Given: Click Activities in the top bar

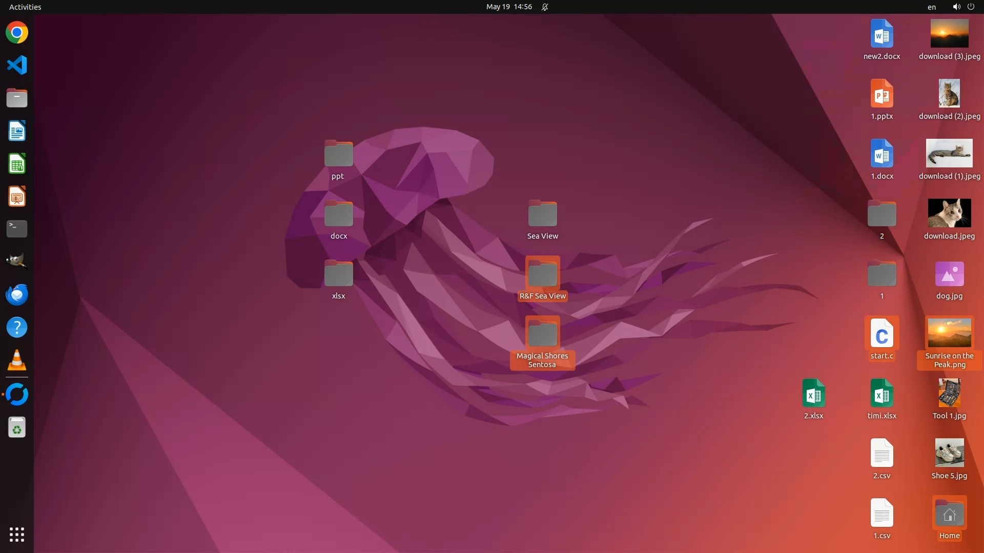Looking at the screenshot, I should click(25, 7).
